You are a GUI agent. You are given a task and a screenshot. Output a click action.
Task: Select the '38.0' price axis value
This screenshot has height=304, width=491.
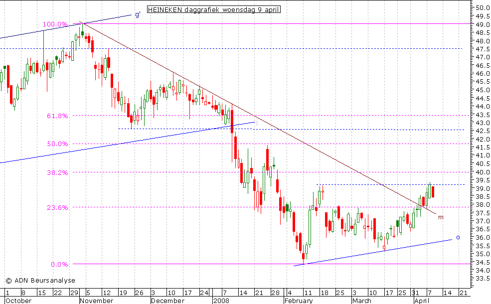(x=483, y=205)
